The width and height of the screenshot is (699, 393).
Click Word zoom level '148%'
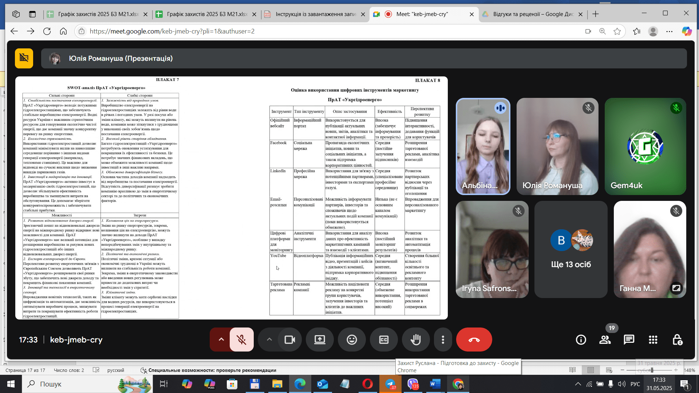(x=690, y=370)
